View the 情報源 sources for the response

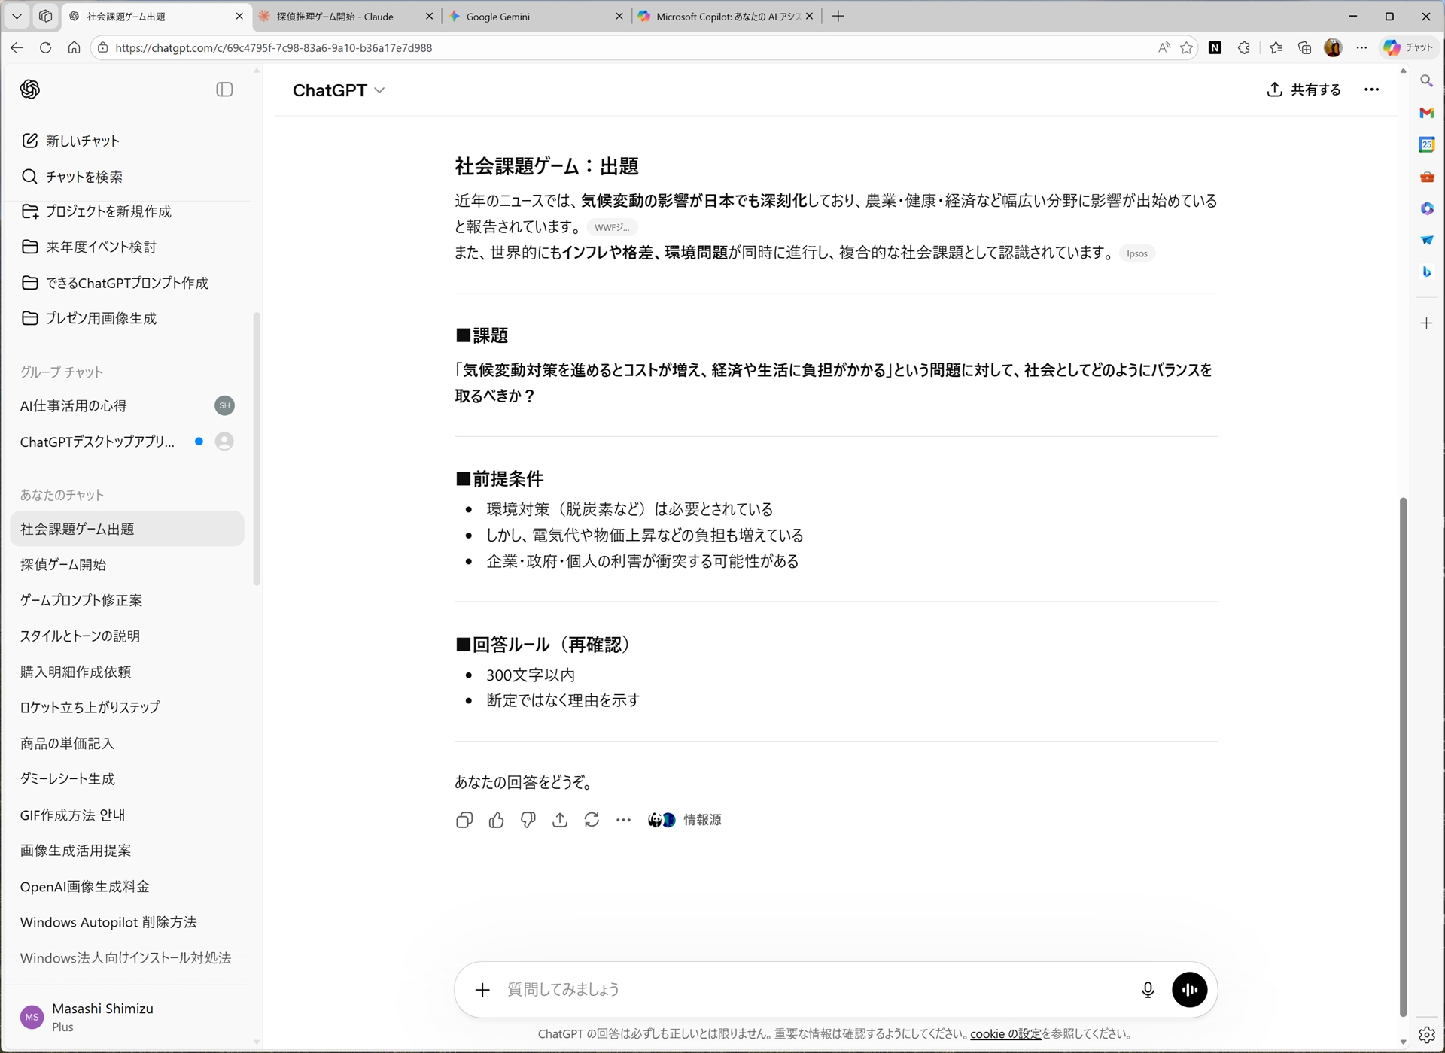pos(686,819)
